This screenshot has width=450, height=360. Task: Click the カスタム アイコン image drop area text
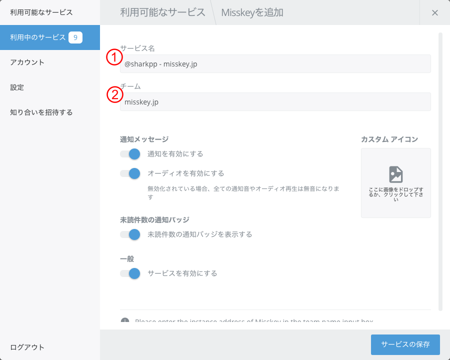(x=395, y=194)
